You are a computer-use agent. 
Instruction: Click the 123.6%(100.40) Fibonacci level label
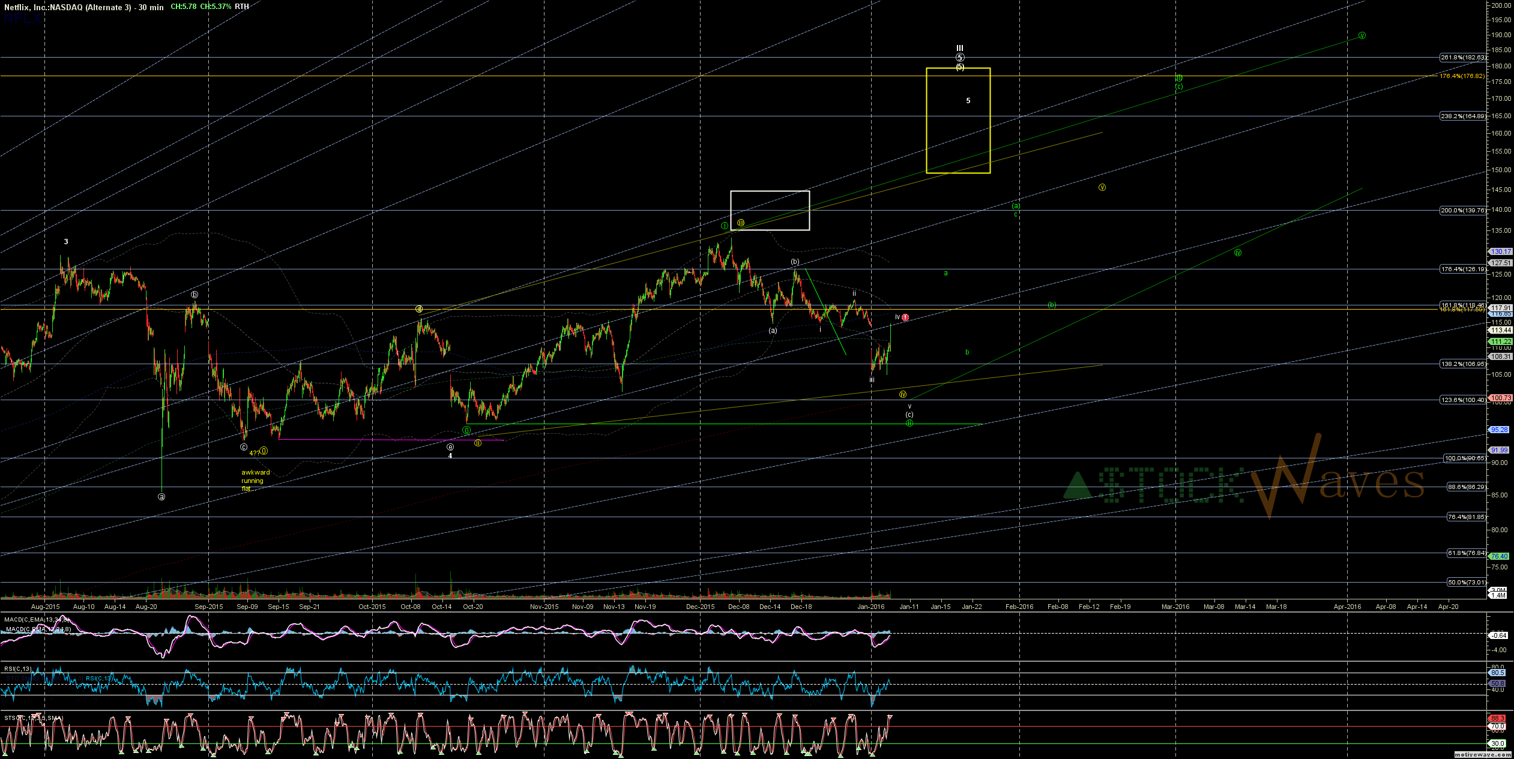coord(1462,400)
